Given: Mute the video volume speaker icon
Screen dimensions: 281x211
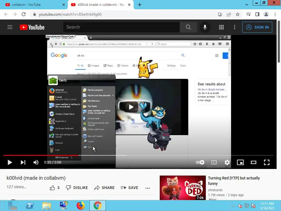Looking at the screenshot, I should [x=36, y=162].
